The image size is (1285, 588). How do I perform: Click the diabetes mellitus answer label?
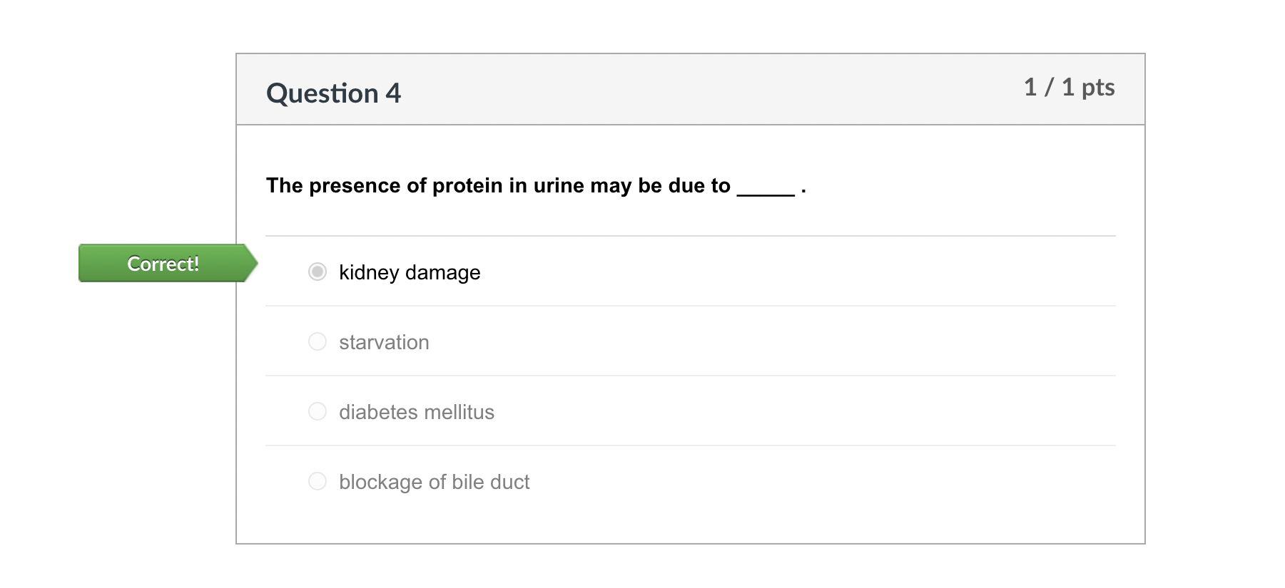416,411
